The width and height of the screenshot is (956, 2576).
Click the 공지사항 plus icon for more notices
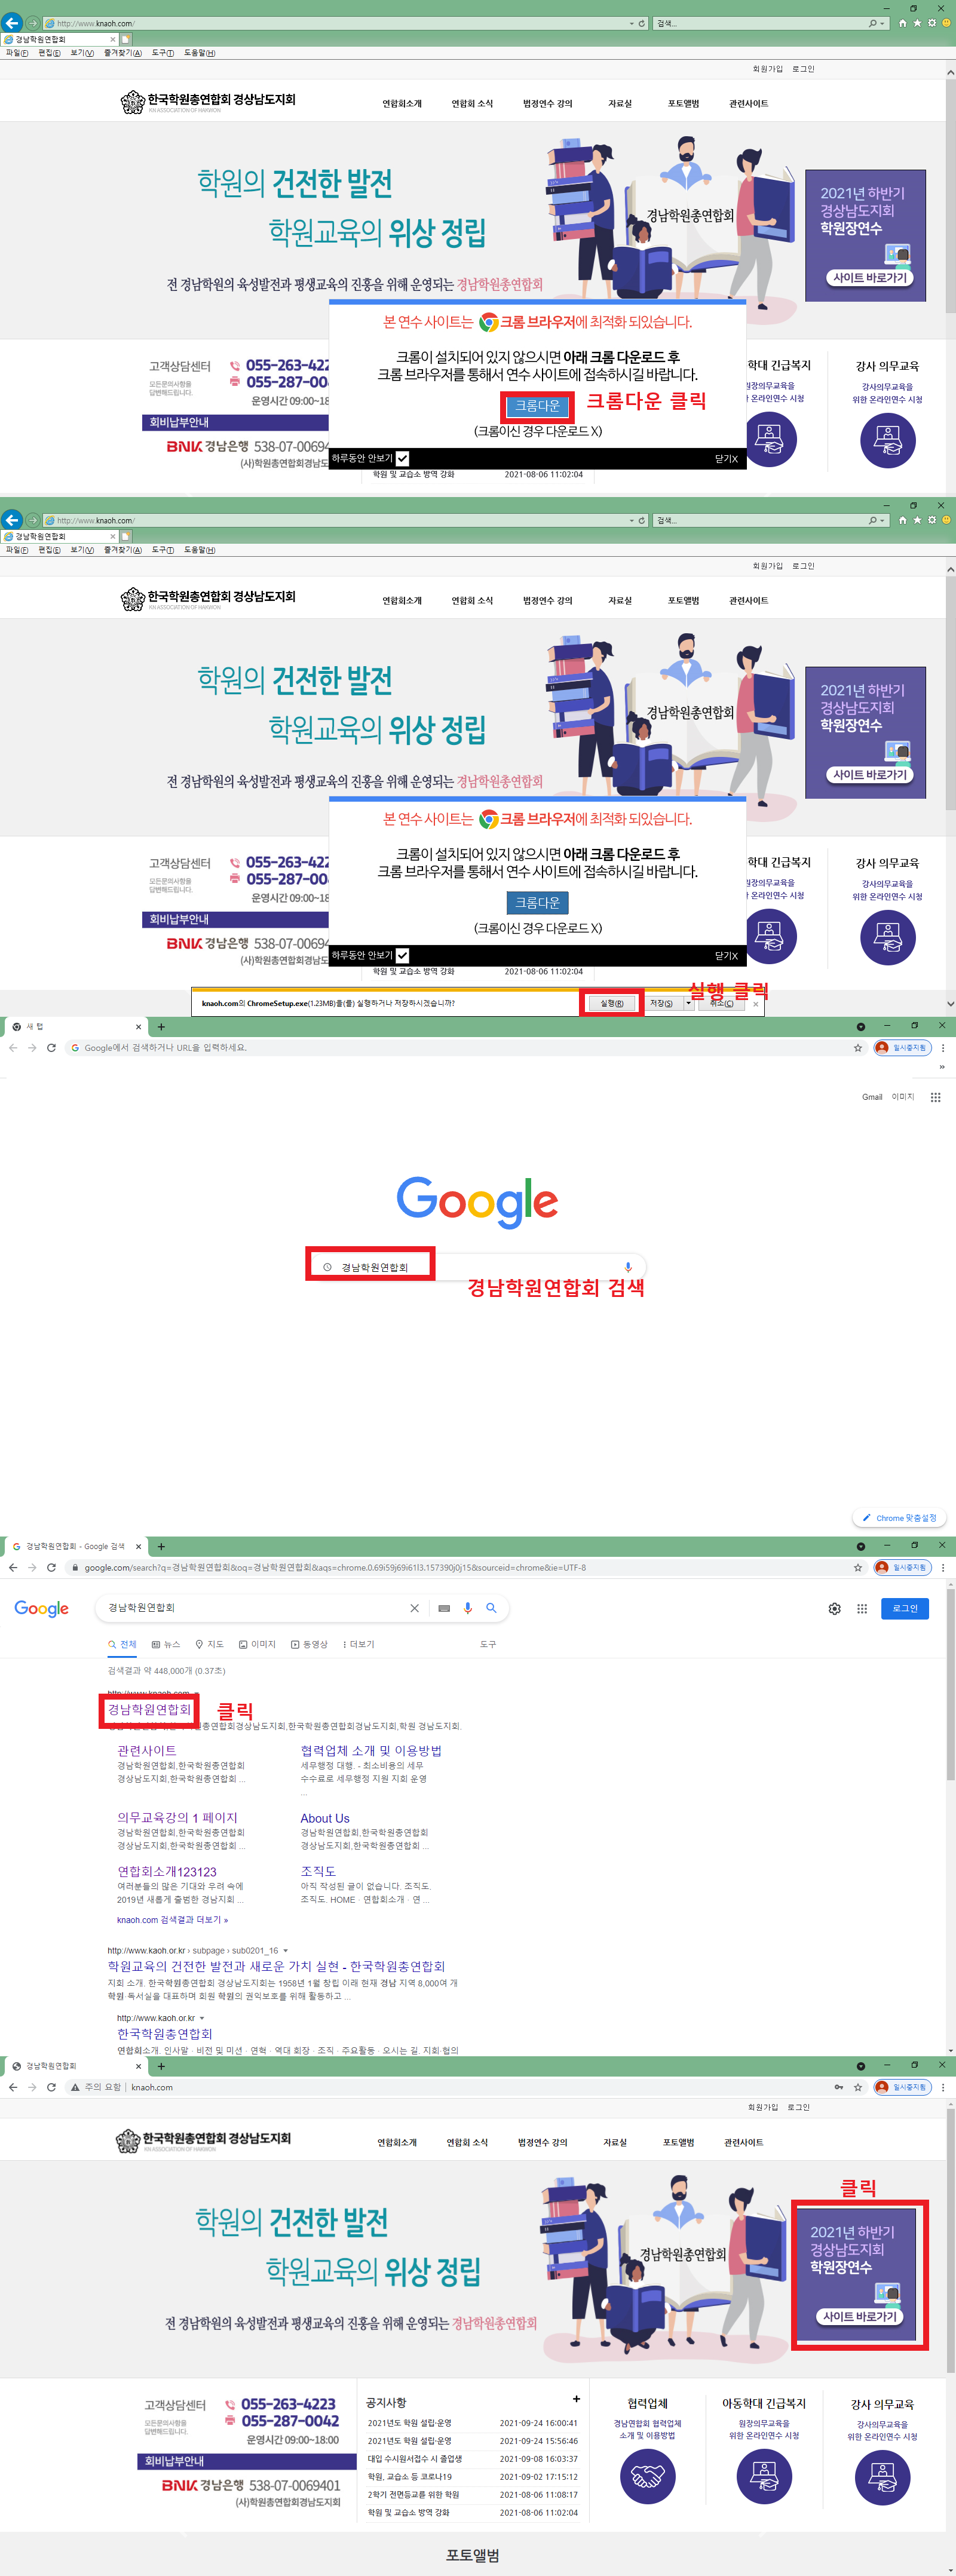click(x=576, y=2399)
